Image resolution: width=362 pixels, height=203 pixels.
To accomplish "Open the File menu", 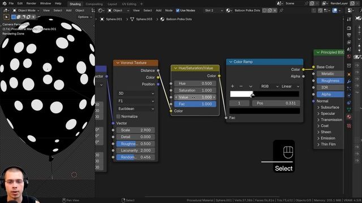I will point(11,3).
